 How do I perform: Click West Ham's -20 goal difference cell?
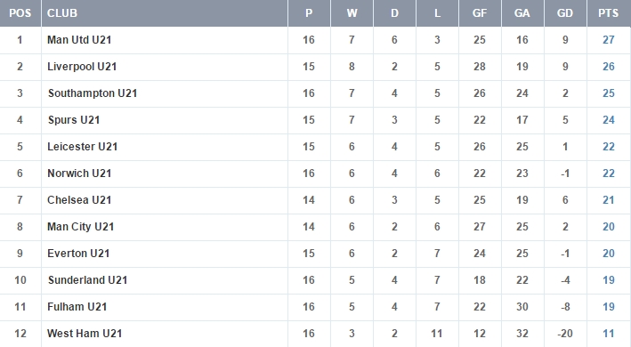click(x=565, y=334)
